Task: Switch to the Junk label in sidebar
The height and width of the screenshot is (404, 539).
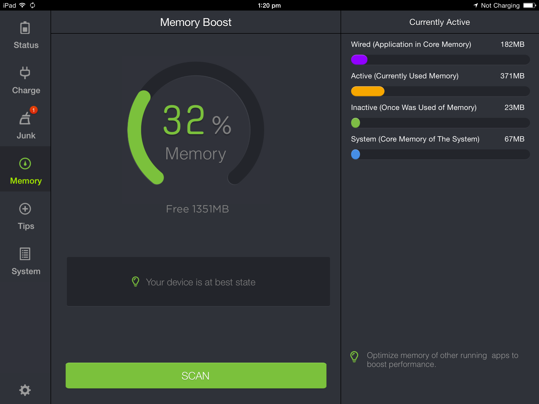Action: [26, 135]
